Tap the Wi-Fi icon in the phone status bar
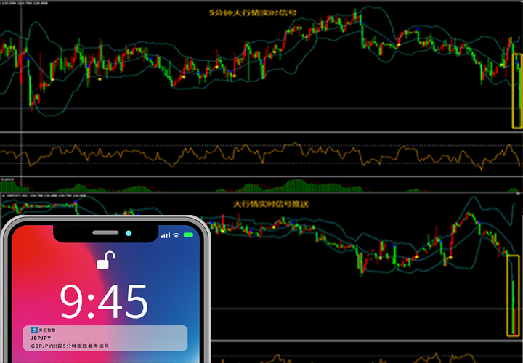523x363 pixels. point(176,235)
